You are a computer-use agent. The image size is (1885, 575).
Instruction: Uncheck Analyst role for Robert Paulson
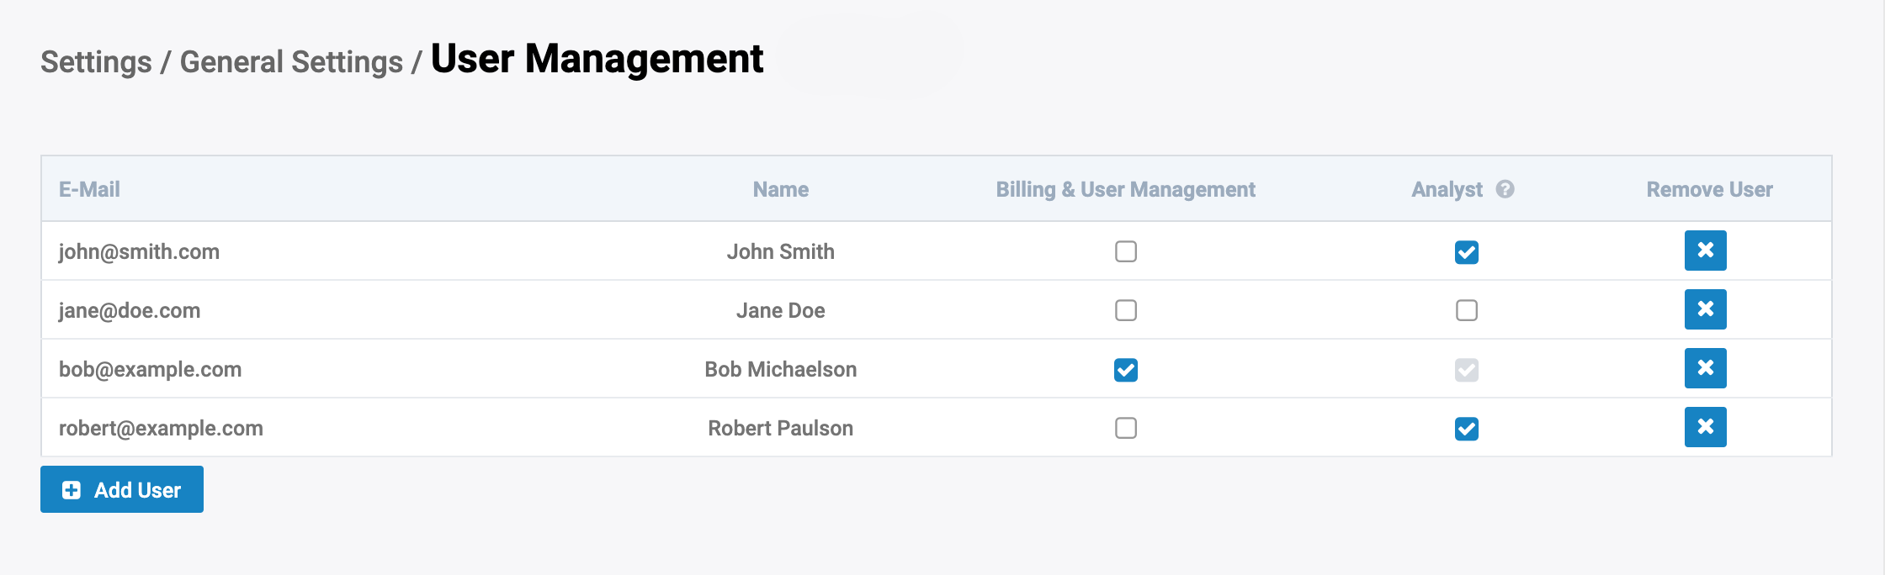pyautogui.click(x=1466, y=429)
